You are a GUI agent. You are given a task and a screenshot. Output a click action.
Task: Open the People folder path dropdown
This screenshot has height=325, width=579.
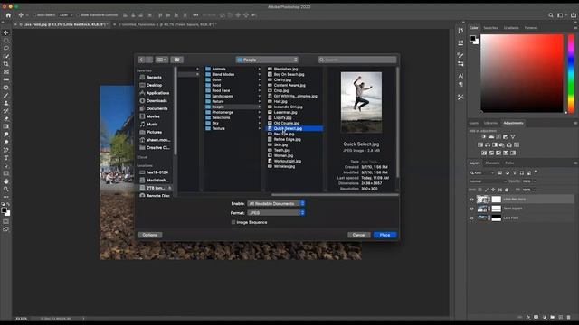click(x=267, y=60)
